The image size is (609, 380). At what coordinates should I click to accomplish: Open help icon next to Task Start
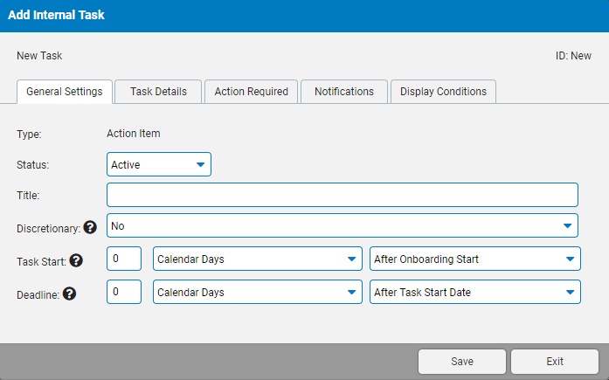[76, 260]
